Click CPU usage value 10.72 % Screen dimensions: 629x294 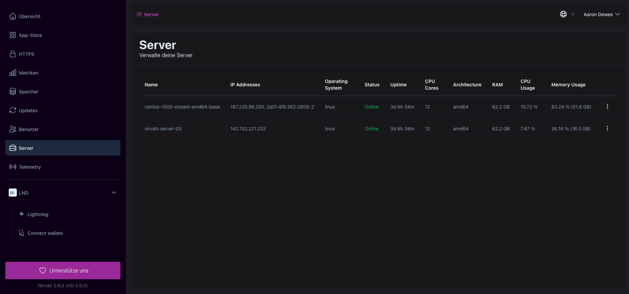[529, 107]
